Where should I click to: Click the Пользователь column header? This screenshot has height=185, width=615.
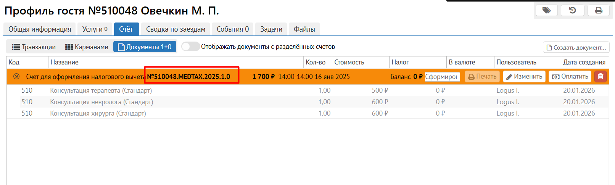click(528, 62)
